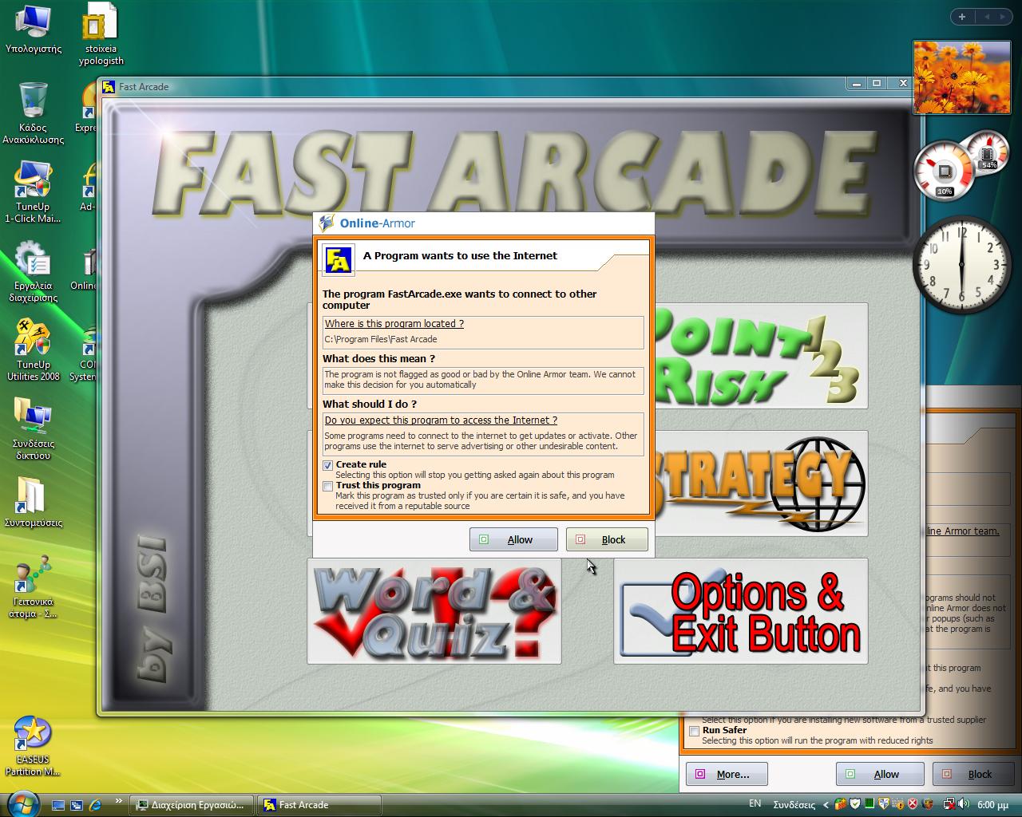Click the Fast Arcade window title icon

[109, 86]
